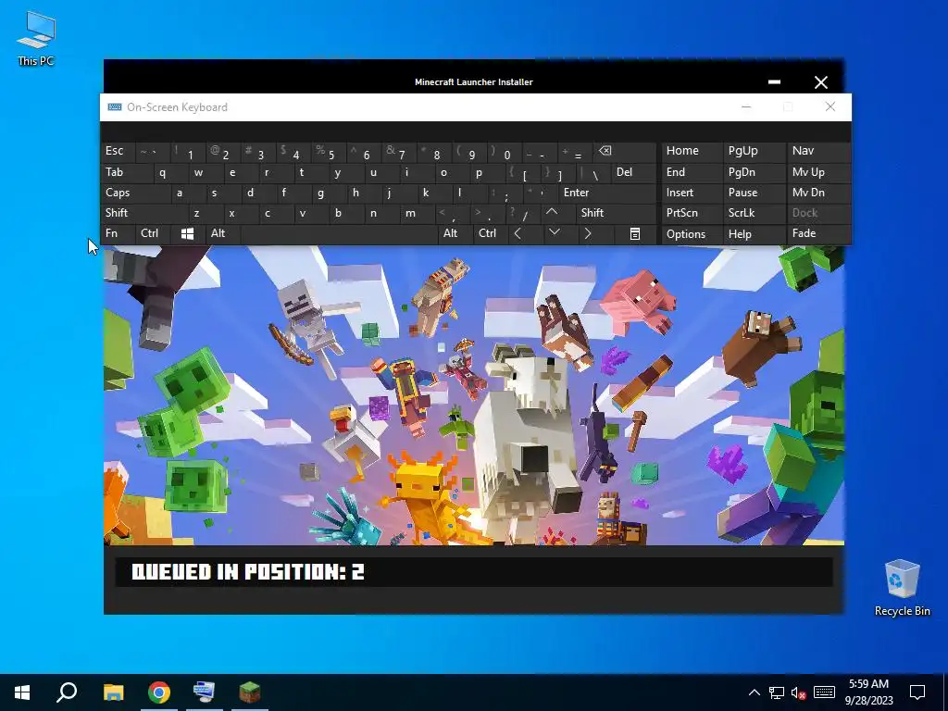948x711 pixels.
Task: Click Mv Dn to move keyboard down
Action: coord(818,193)
